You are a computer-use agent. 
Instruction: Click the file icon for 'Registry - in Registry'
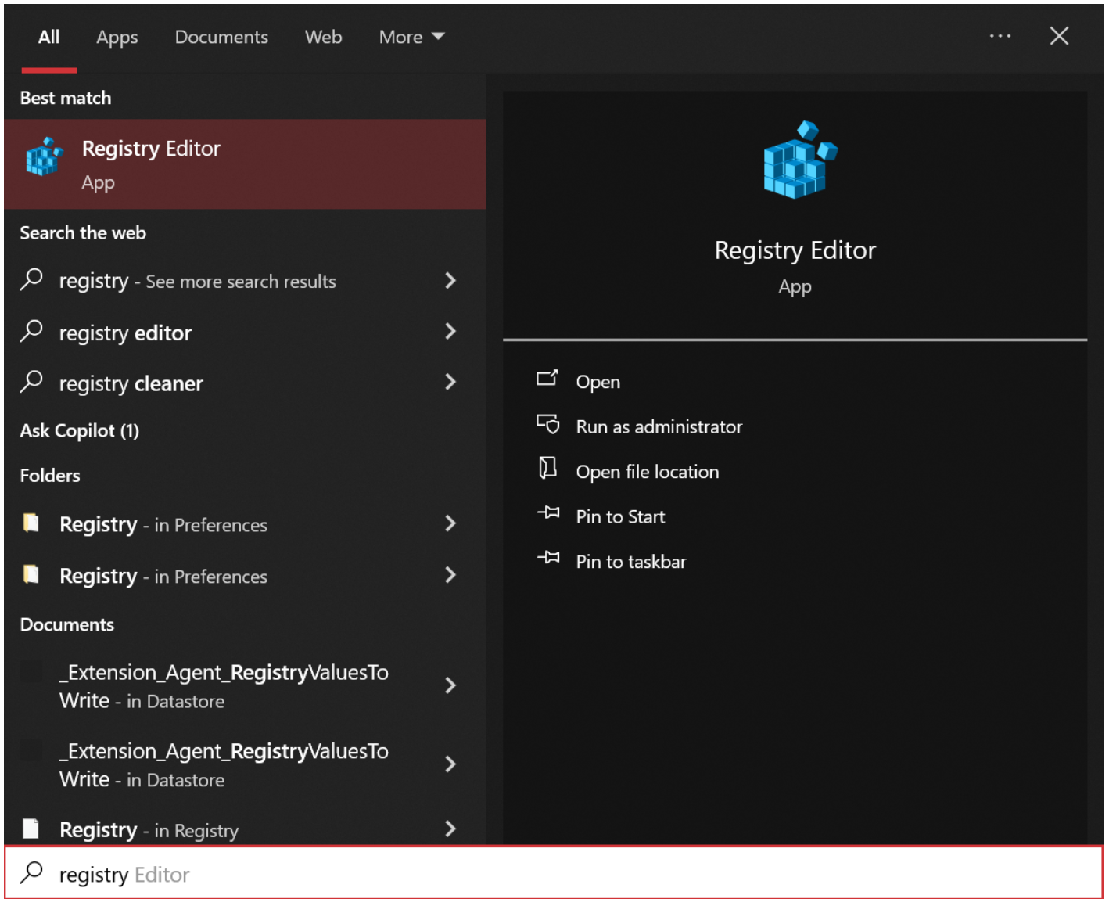[x=31, y=829]
